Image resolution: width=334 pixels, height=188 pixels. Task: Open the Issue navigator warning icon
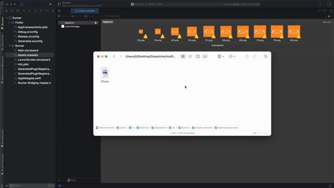[29, 10]
